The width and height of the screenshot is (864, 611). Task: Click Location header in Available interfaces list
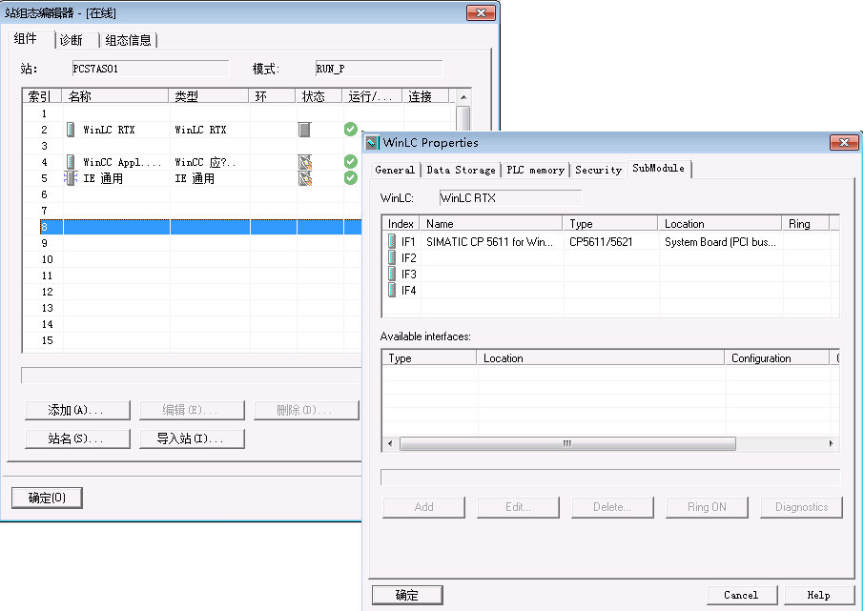click(601, 358)
